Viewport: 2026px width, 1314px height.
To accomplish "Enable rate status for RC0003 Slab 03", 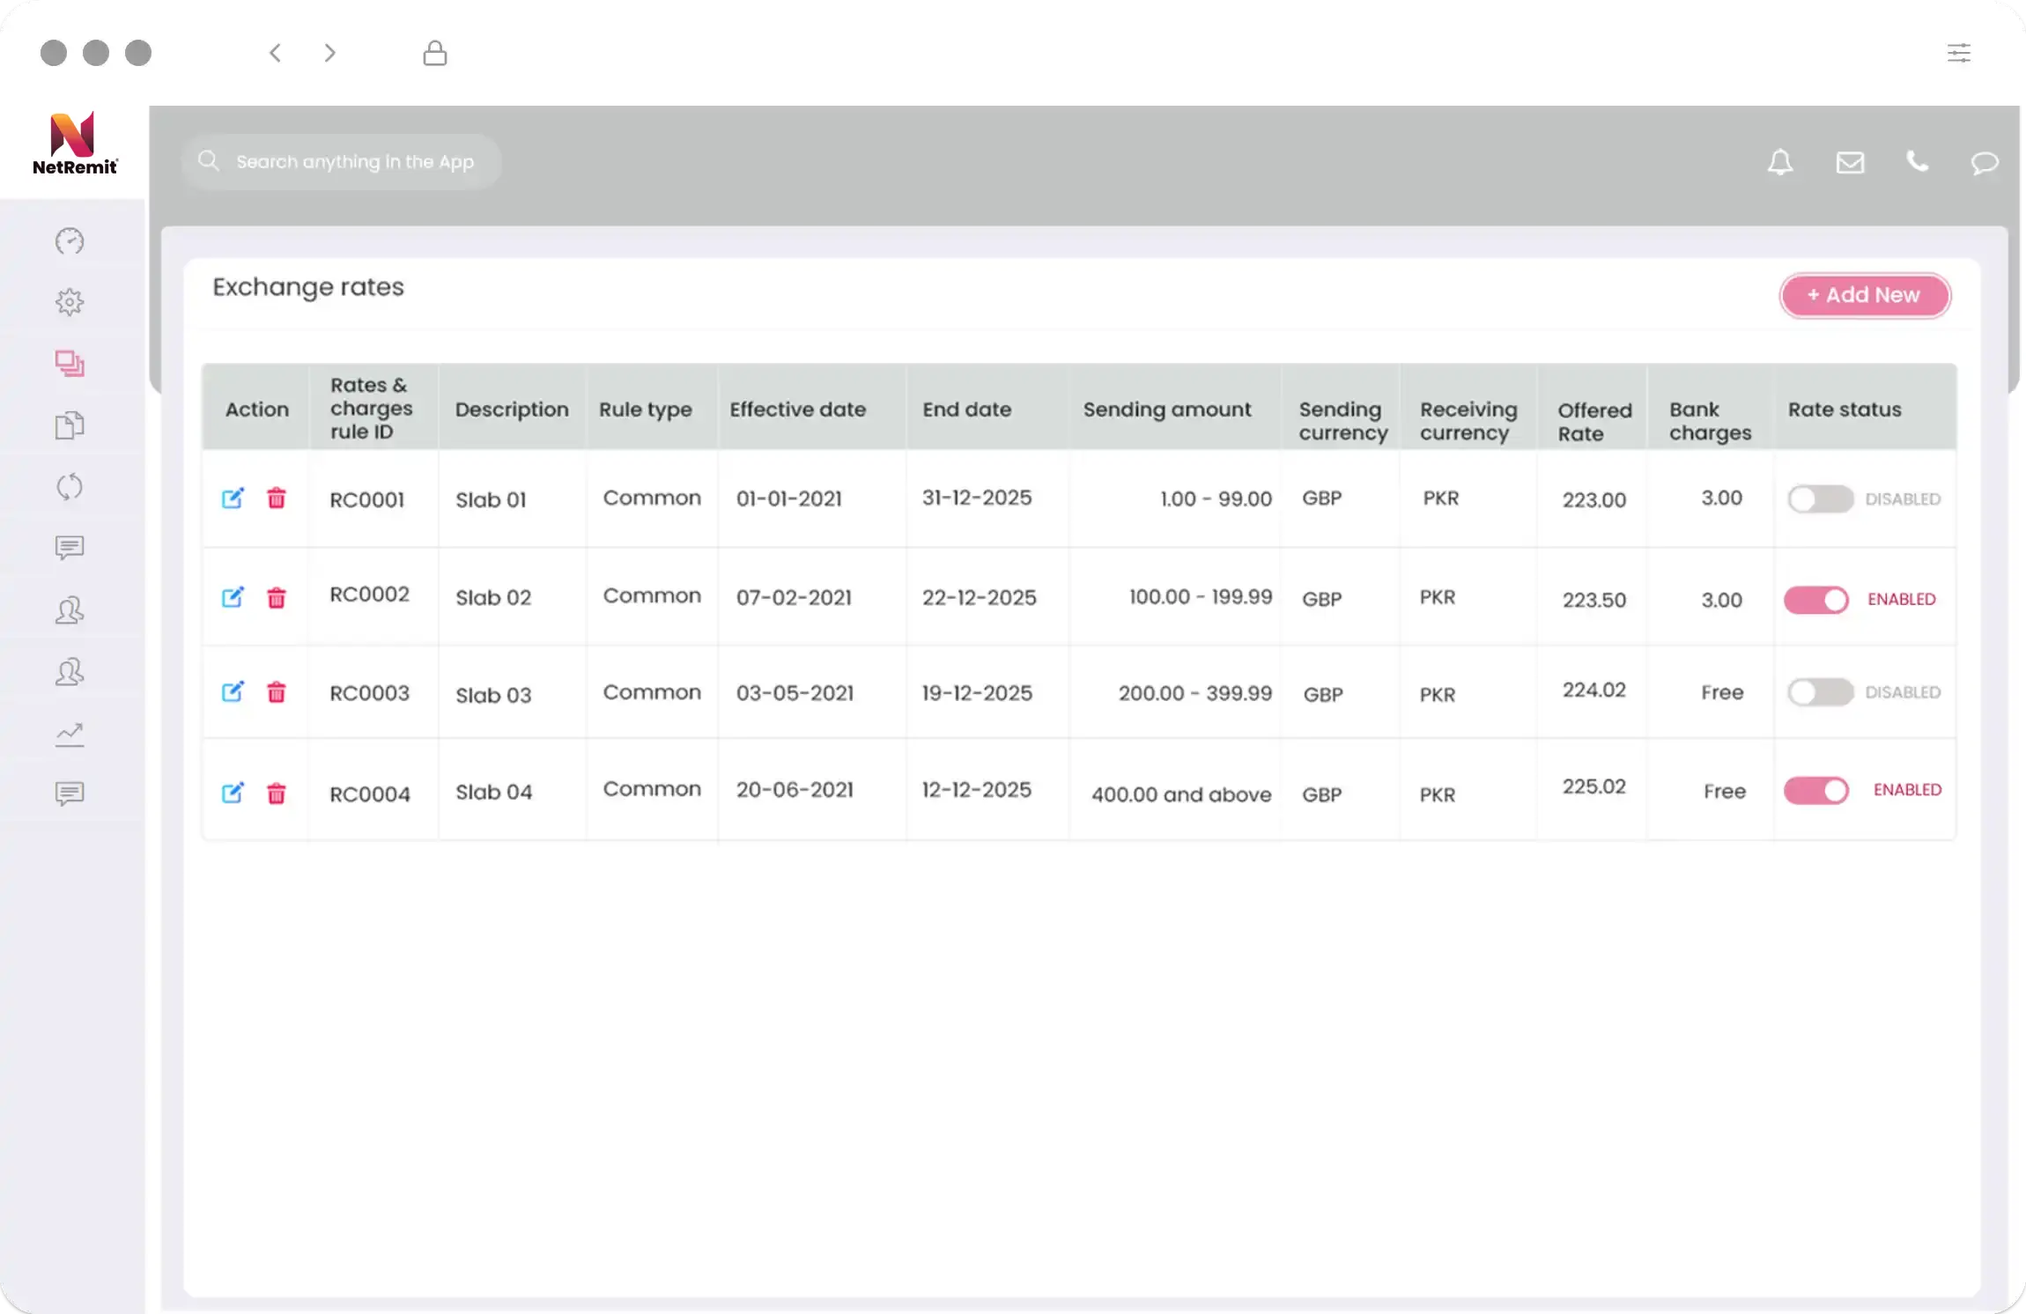I will tap(1818, 691).
